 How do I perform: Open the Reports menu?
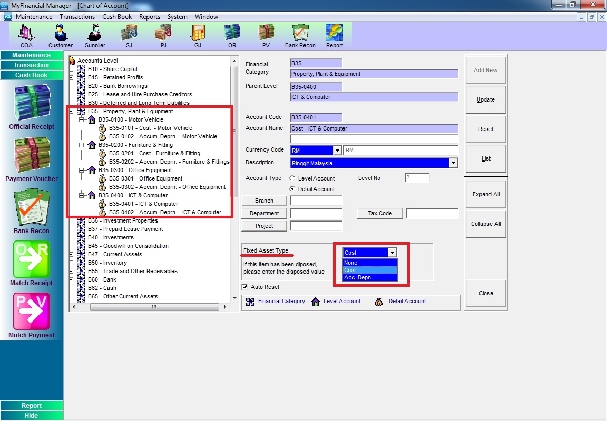[150, 17]
